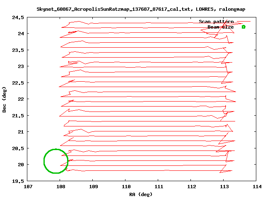Screen dimensions: 265x199
Task: Click the red scan pattern legend line sample
Action: click(x=243, y=21)
